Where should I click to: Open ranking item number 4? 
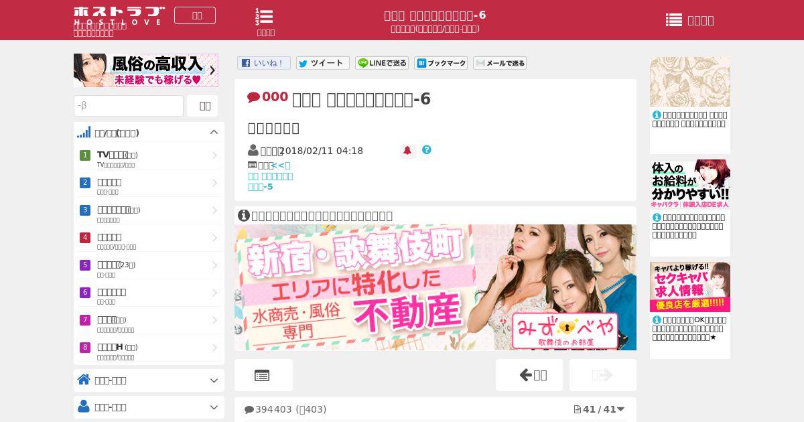coord(149,241)
